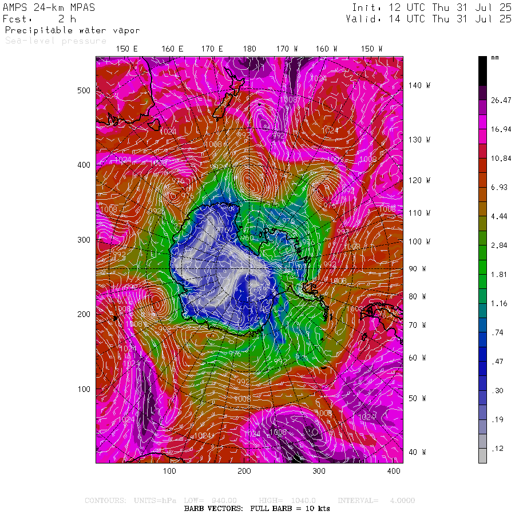Click the x-axis tick label "400"
515x515 pixels.
[394, 471]
